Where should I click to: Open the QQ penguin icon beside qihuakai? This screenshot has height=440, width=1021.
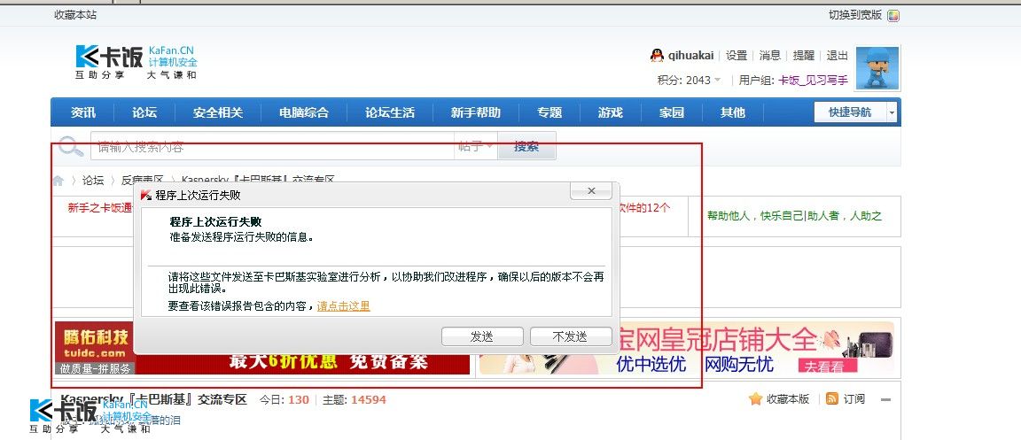point(657,55)
